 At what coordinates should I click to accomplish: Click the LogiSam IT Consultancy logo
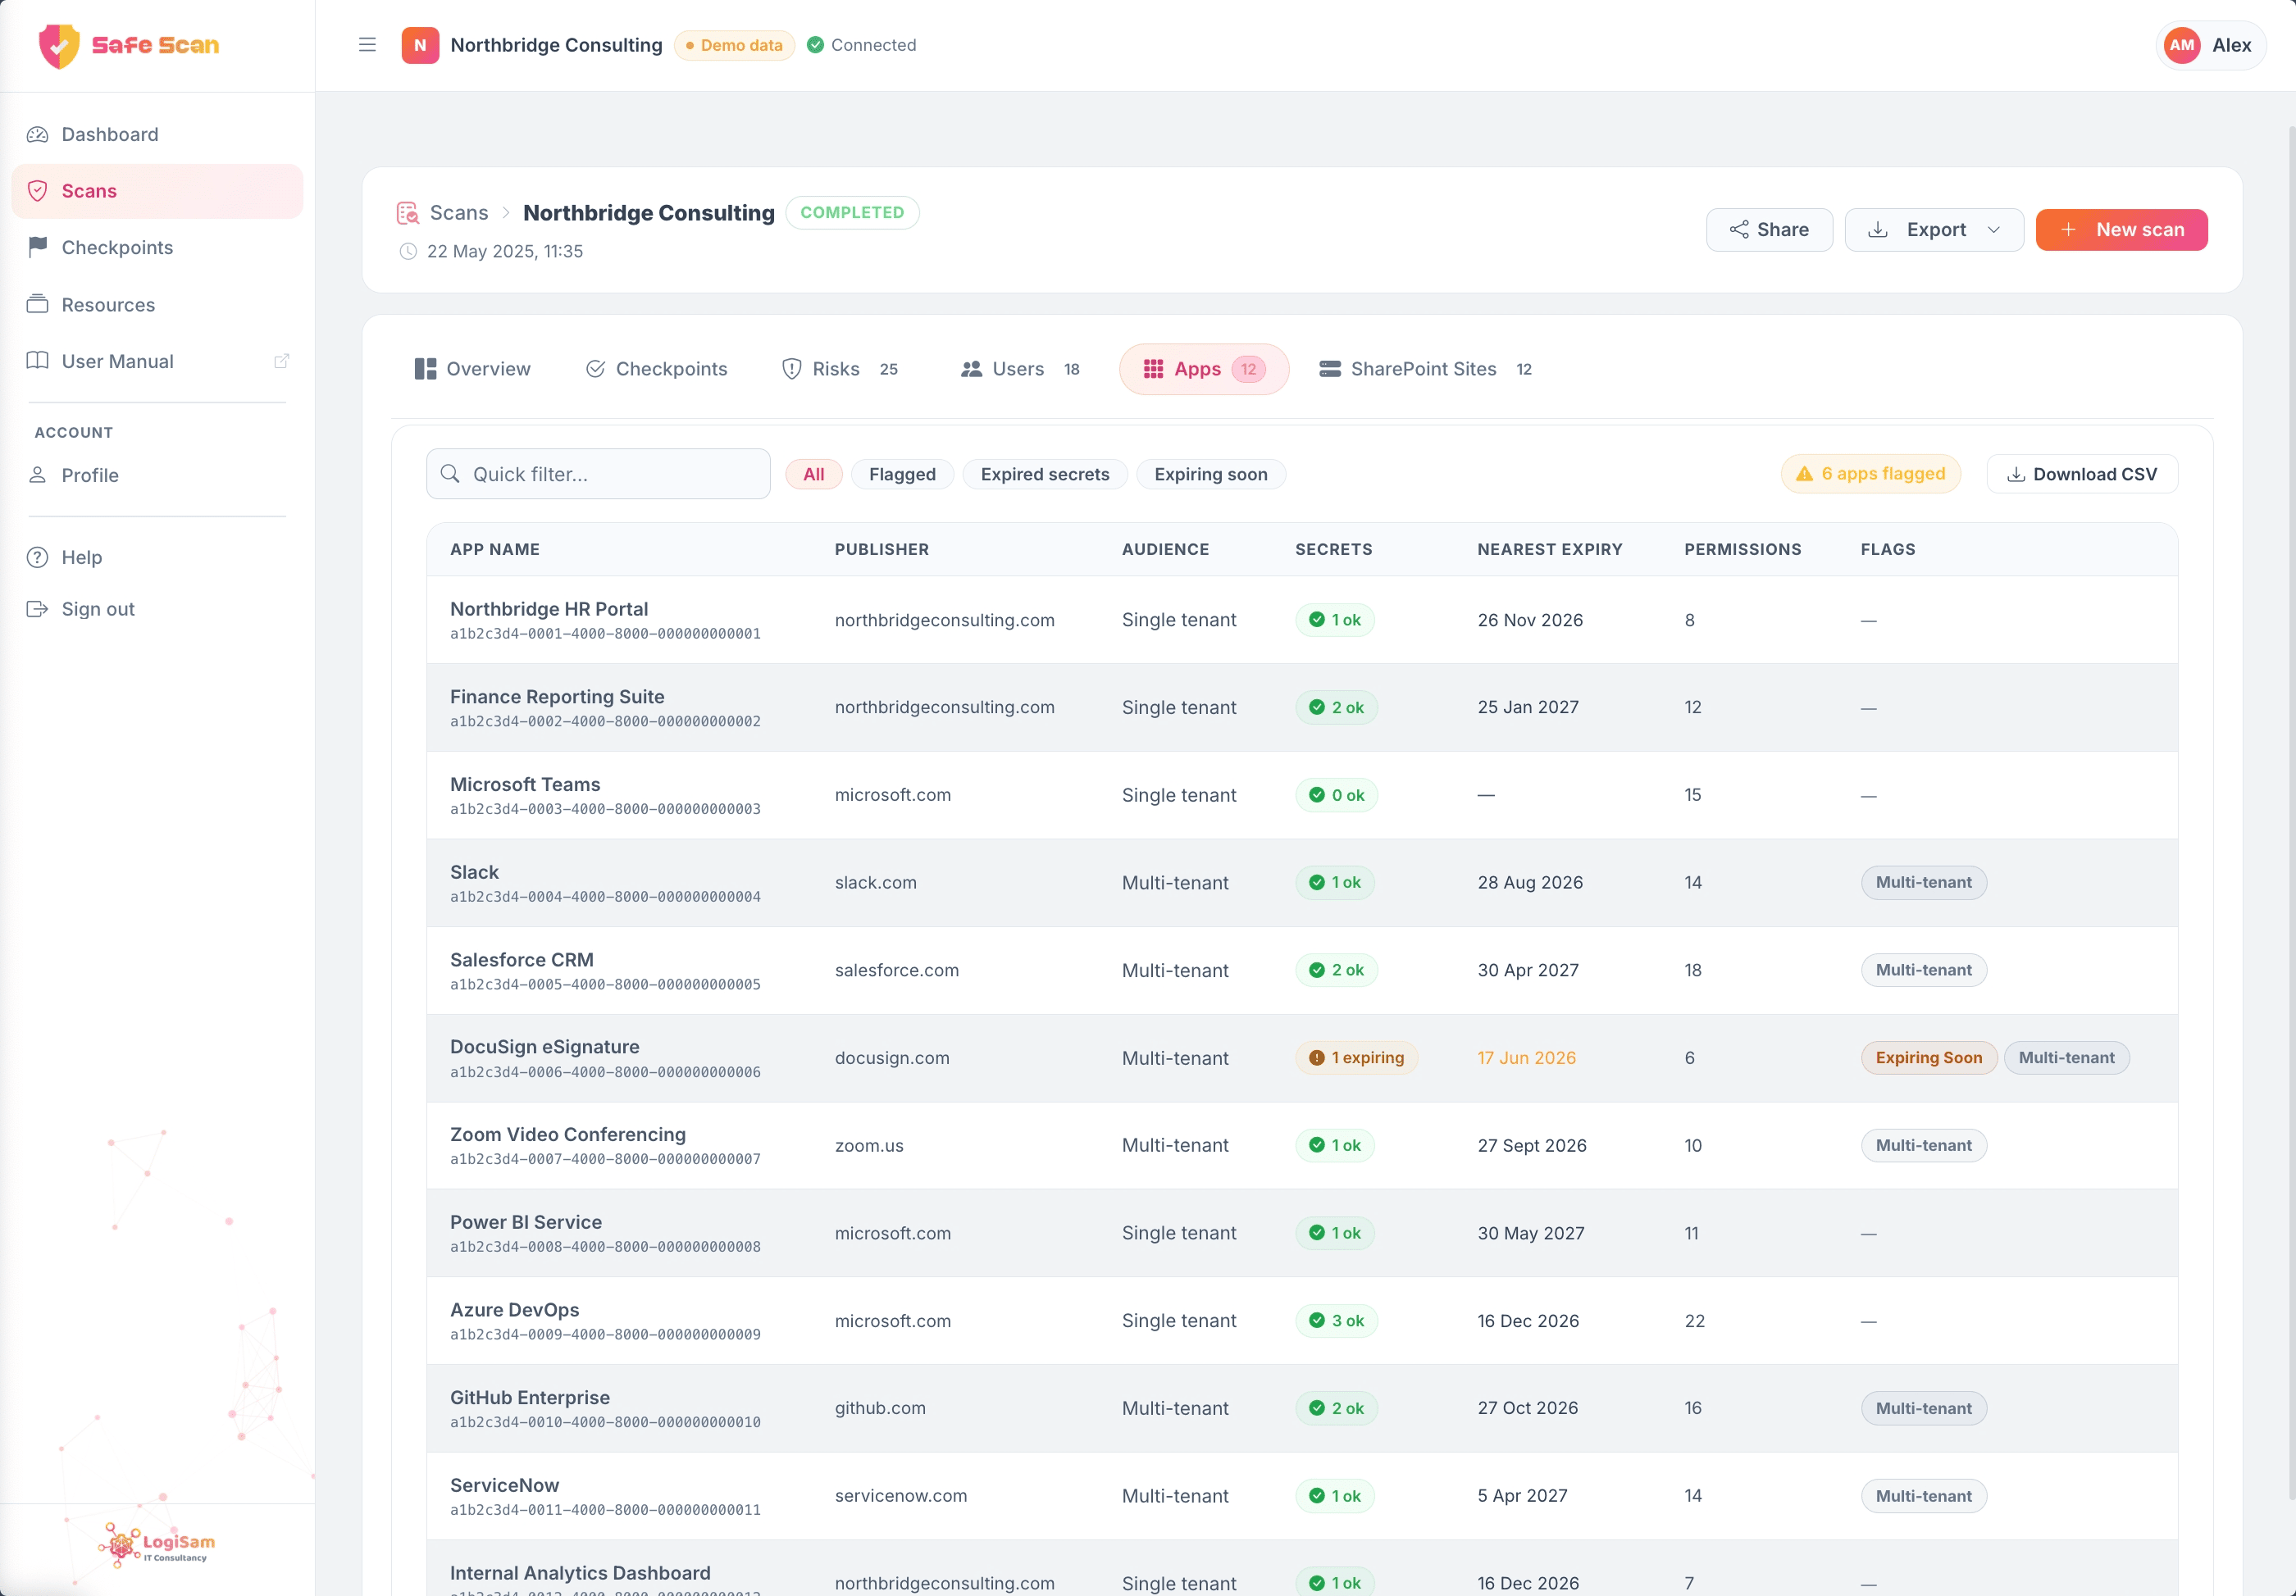(157, 1546)
